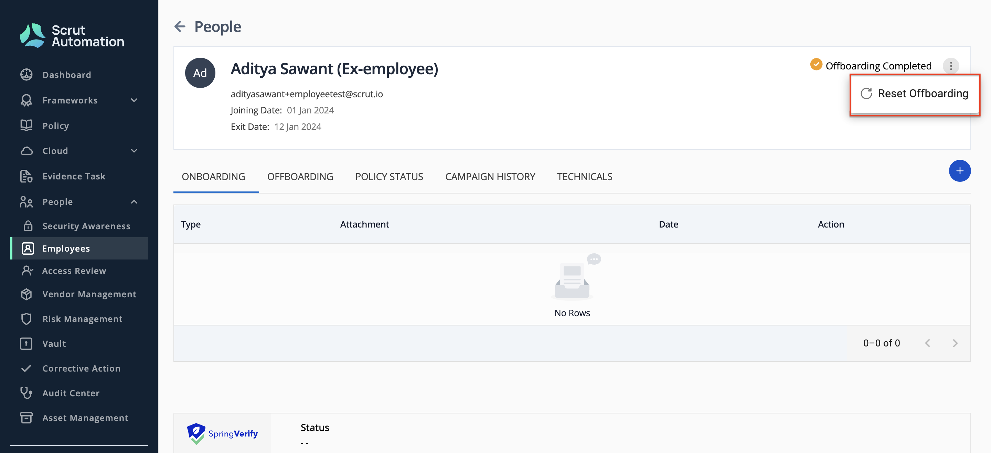Click the Security Awareness lock icon
This screenshot has width=991, height=453.
point(28,225)
